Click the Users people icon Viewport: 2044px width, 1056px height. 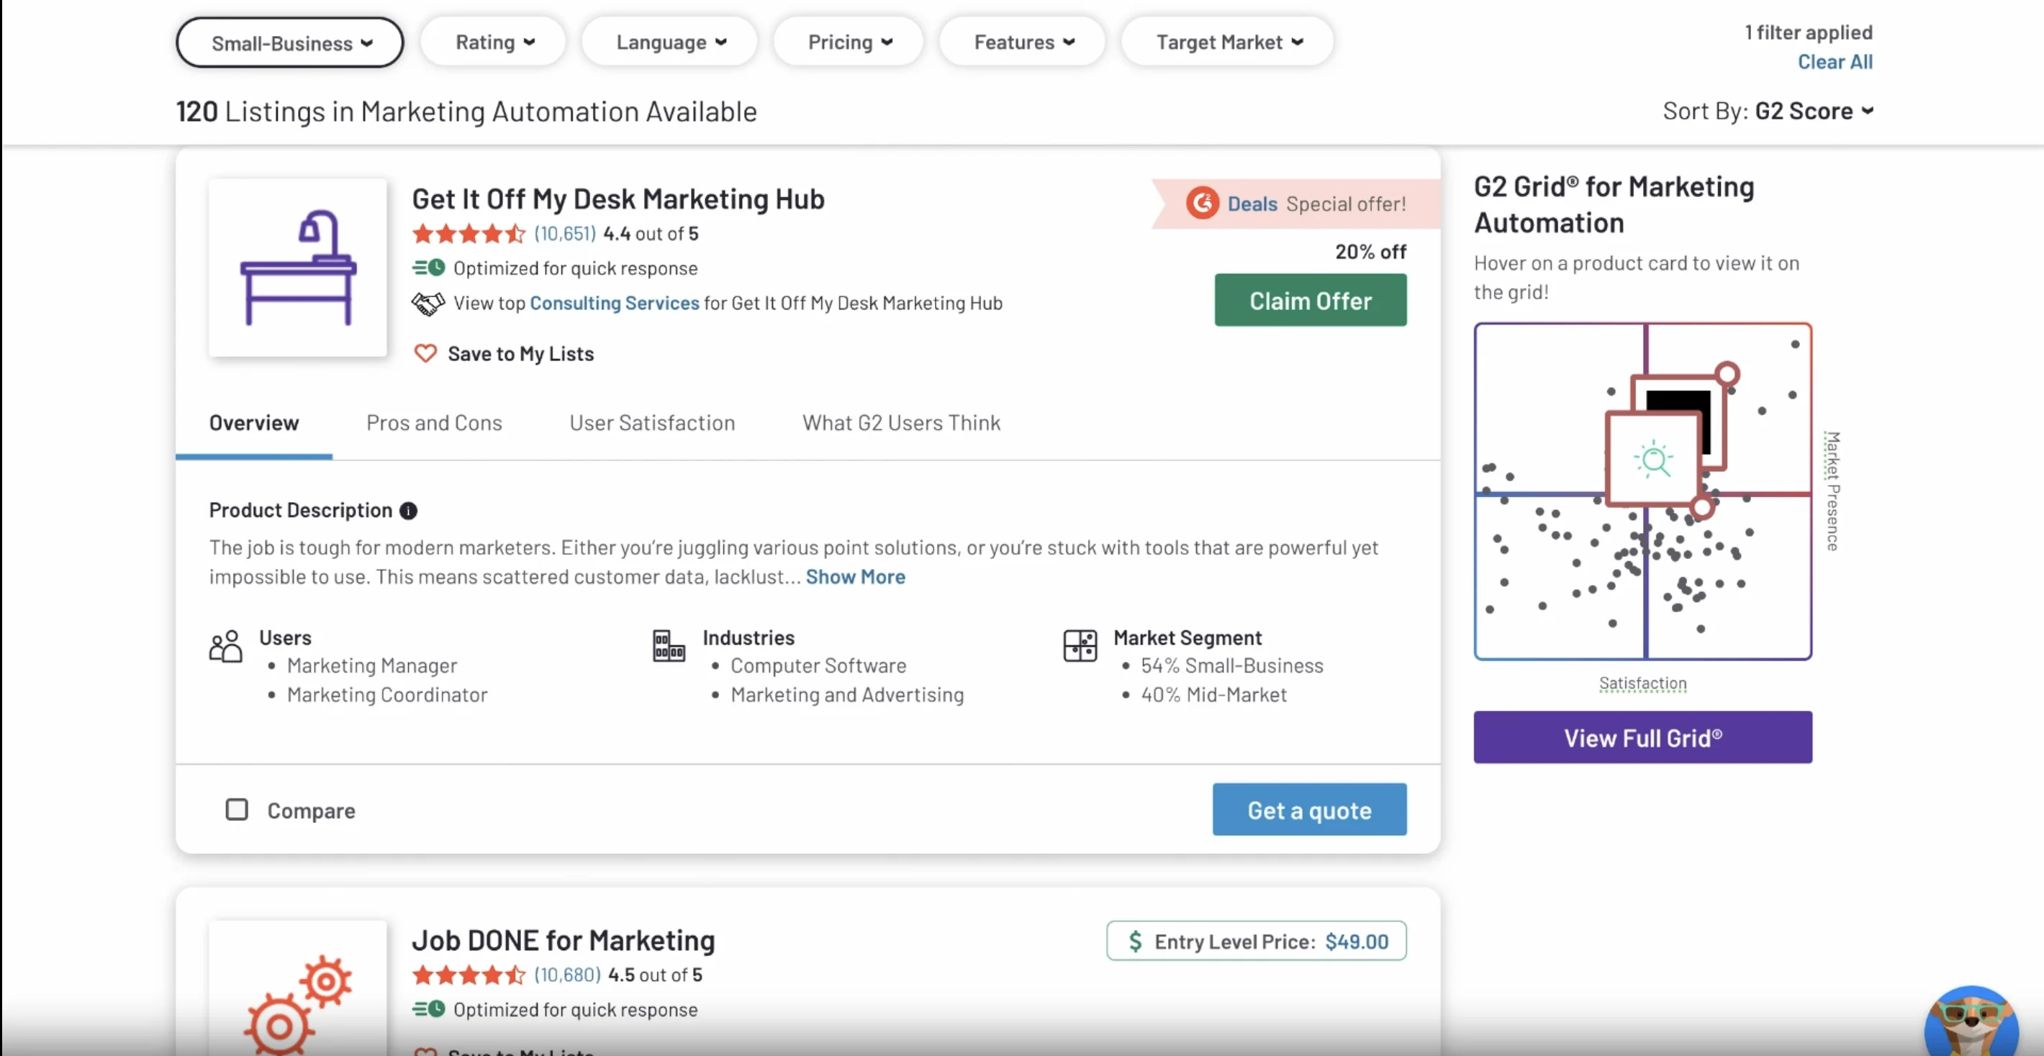coord(225,646)
